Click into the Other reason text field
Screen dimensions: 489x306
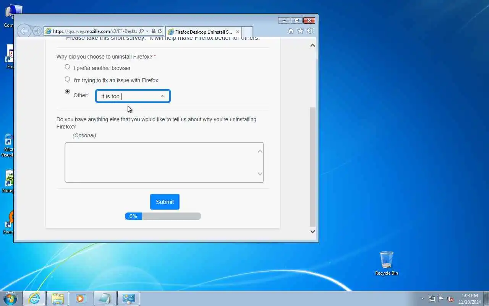(x=133, y=96)
